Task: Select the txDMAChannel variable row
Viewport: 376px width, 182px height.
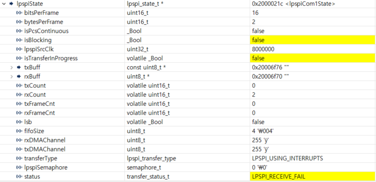Action: [x=188, y=149]
